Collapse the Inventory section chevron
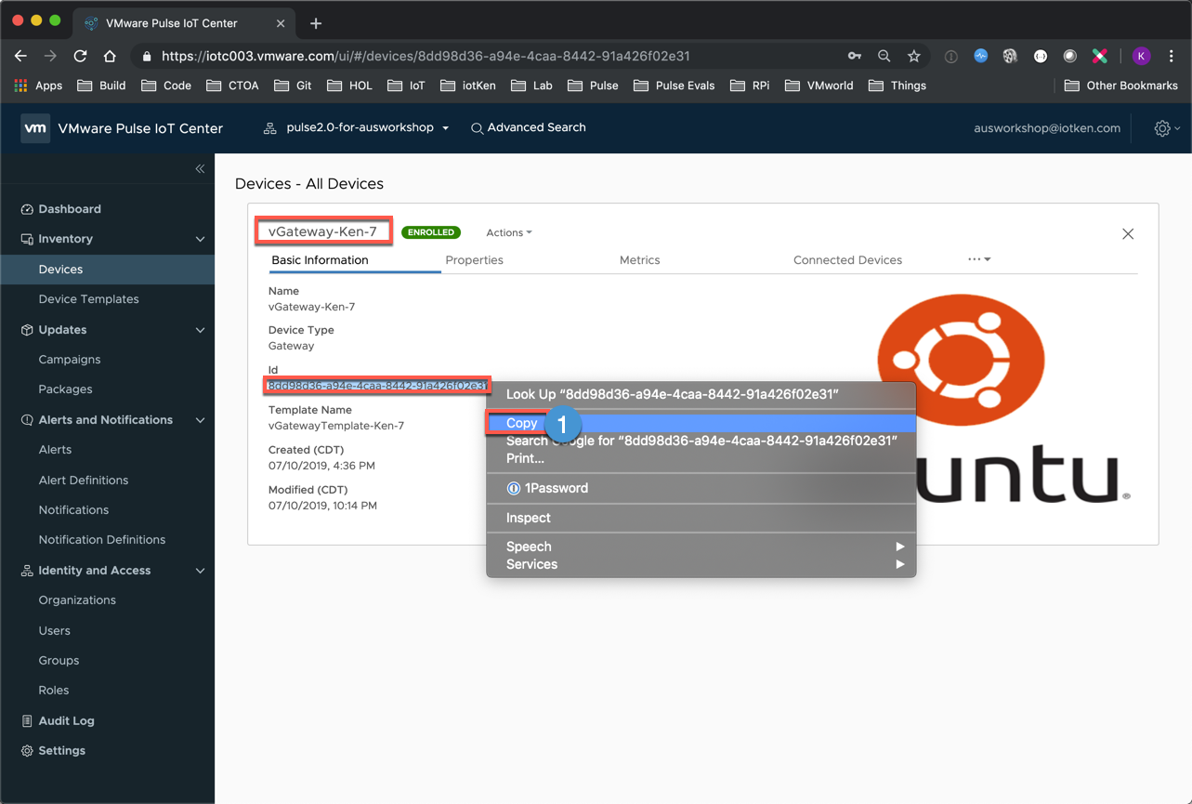Image resolution: width=1192 pixels, height=804 pixels. click(x=200, y=239)
